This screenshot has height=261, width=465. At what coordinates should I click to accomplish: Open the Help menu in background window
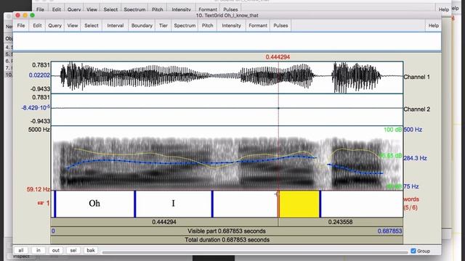tap(444, 9)
